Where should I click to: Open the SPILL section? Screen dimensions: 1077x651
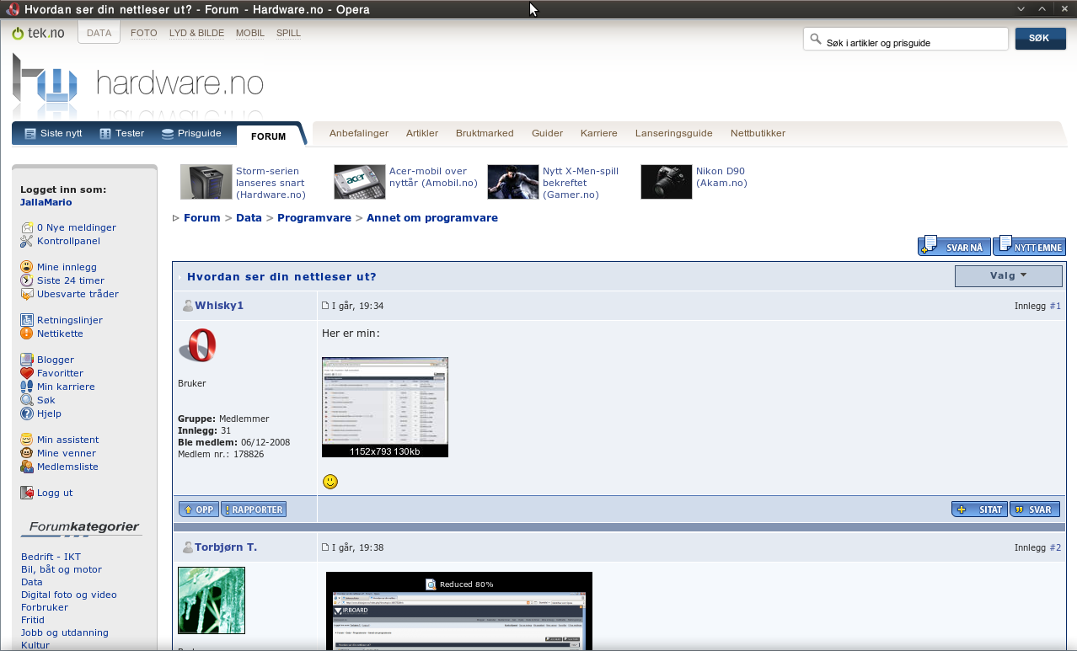click(x=288, y=33)
